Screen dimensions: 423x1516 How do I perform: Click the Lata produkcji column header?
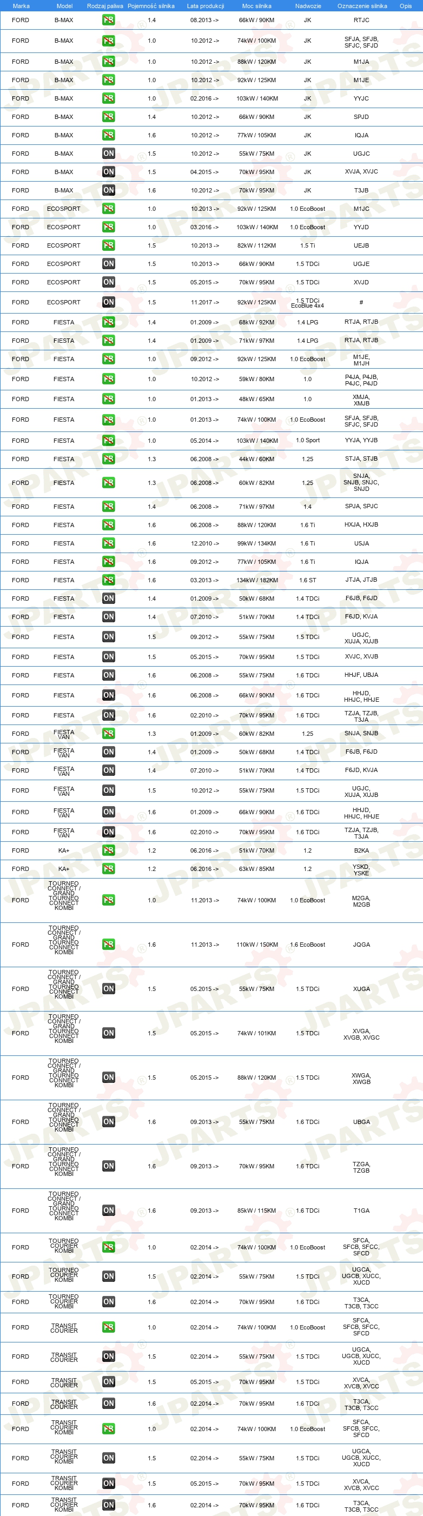[x=206, y=6]
